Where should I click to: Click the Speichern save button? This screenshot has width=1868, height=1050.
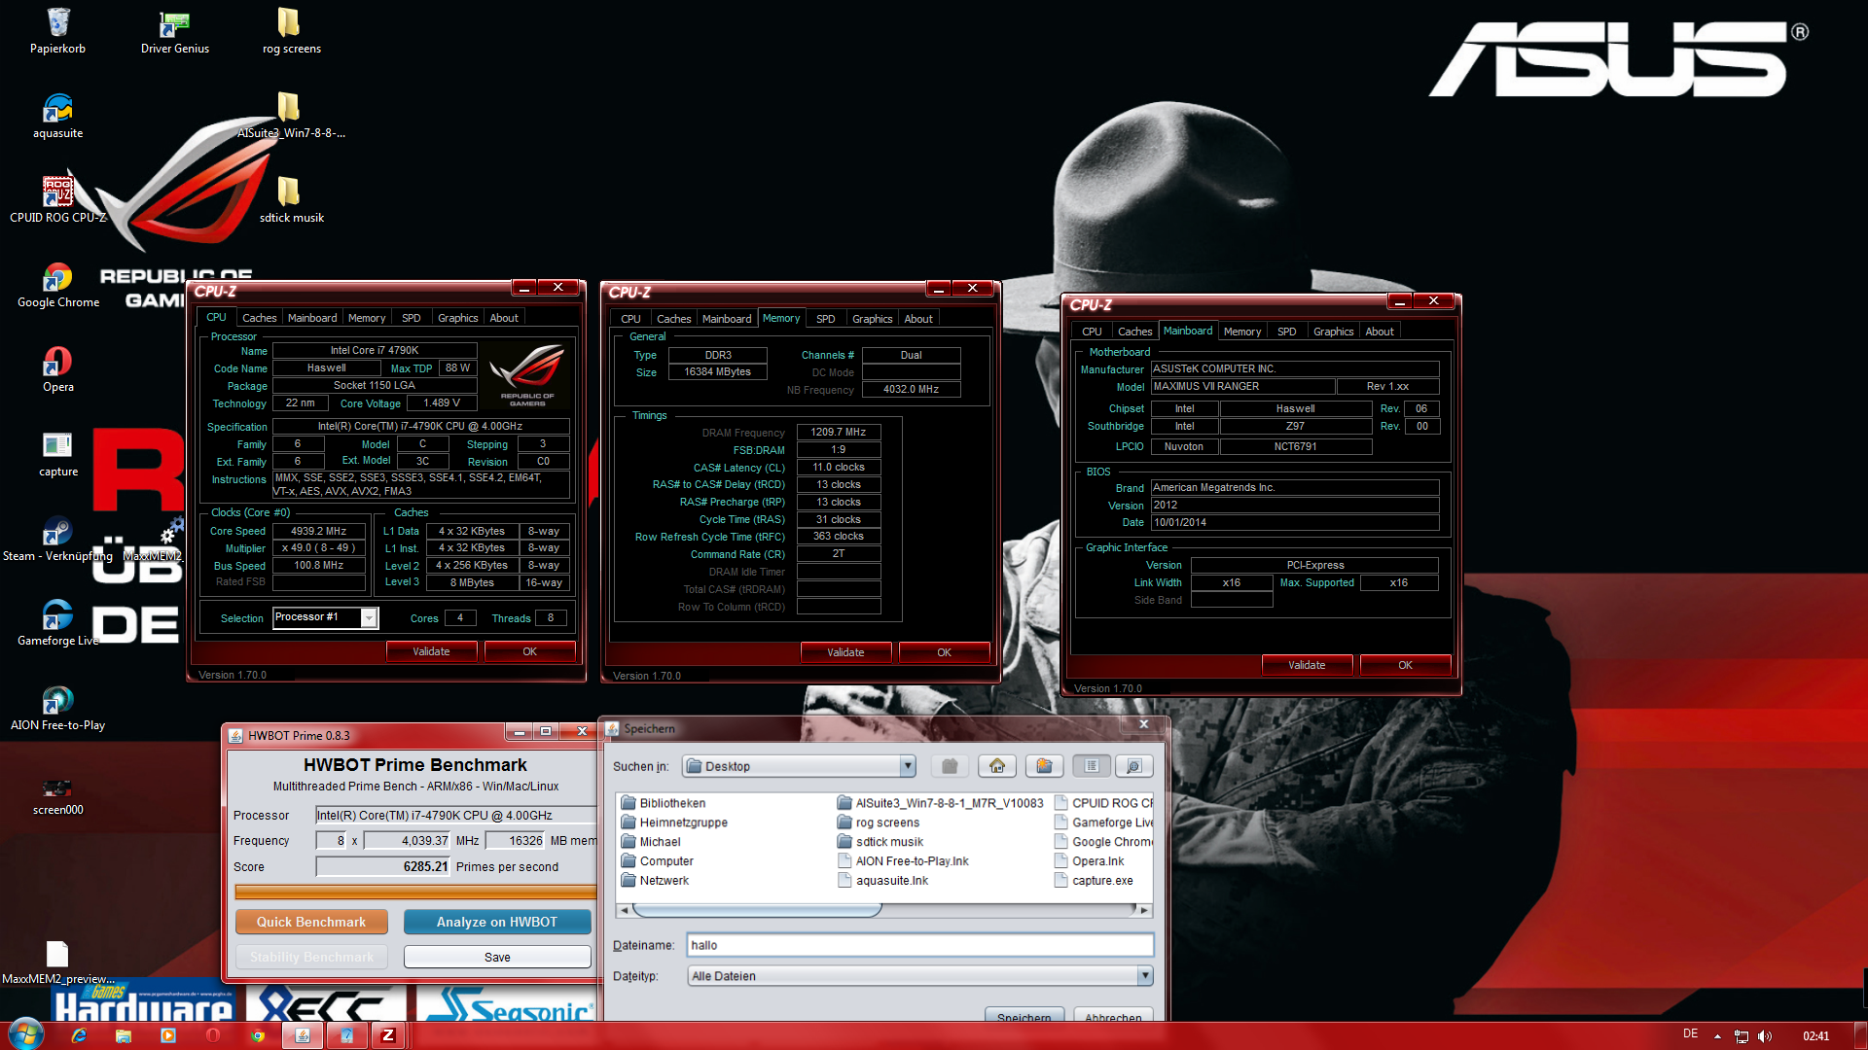click(1024, 1014)
